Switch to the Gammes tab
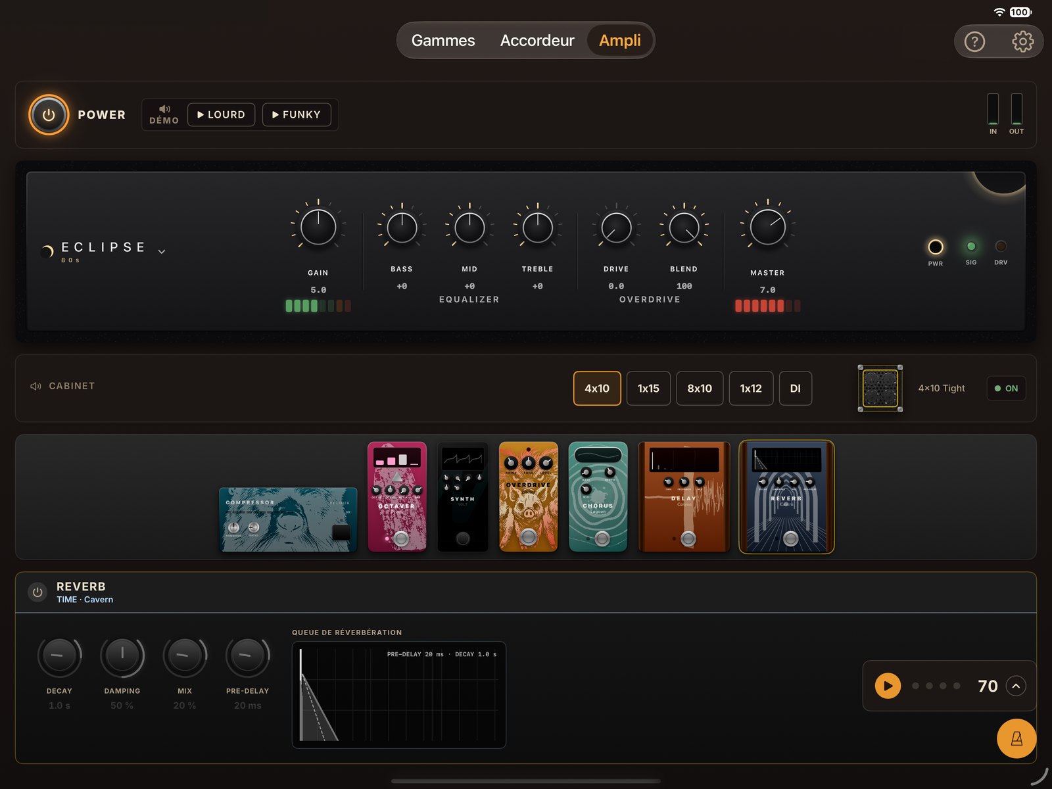Image resolution: width=1052 pixels, height=789 pixels. pyautogui.click(x=443, y=41)
